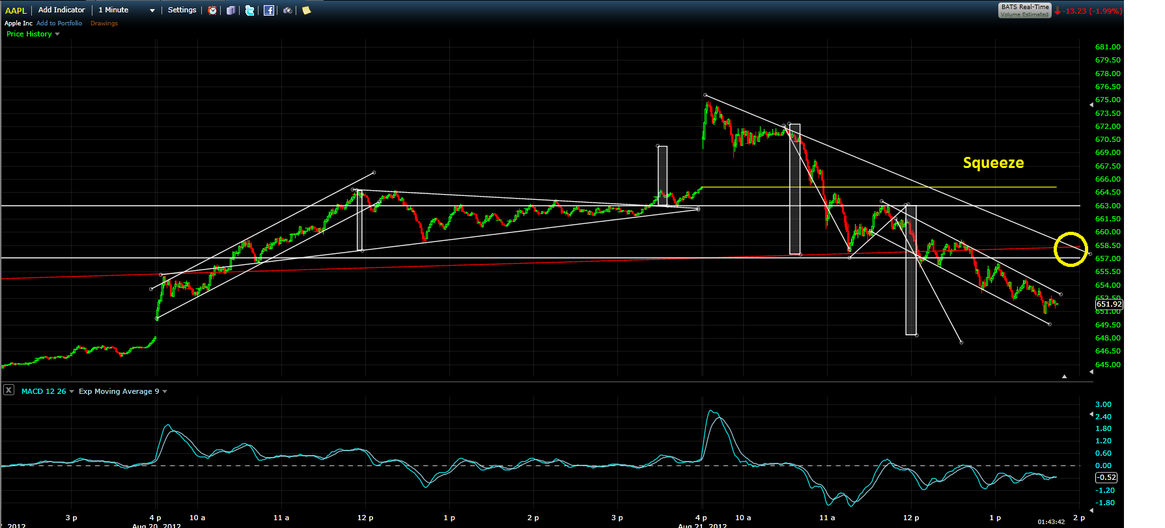The image size is (1165, 528).
Task: Click the AAPL ticker symbol
Action: [x=16, y=10]
